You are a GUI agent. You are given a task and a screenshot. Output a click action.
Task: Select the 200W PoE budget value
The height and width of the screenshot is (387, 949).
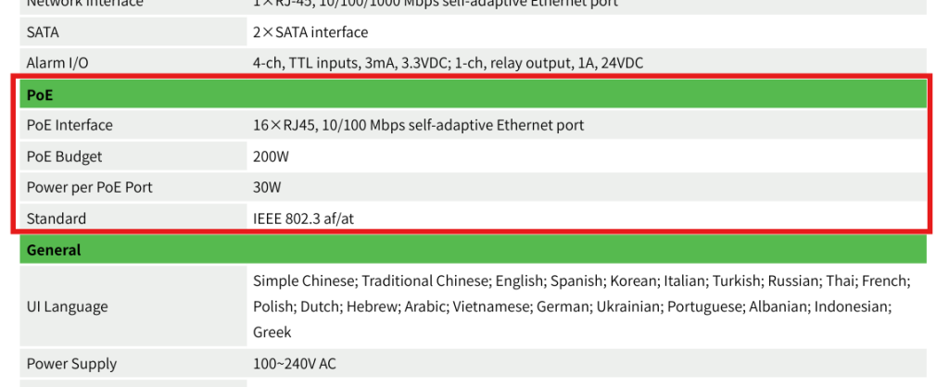click(271, 156)
